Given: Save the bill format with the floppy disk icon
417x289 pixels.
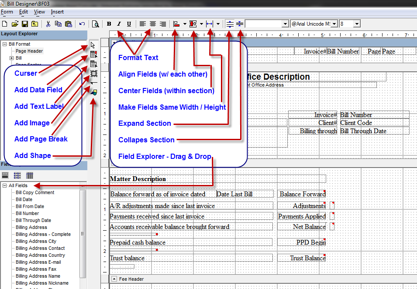Looking at the screenshot, I should (25, 24).
